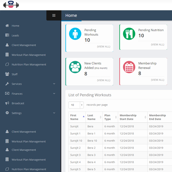The width and height of the screenshot is (172, 172).
Task: Expand the Settings submenu chevron
Action: 54,113
